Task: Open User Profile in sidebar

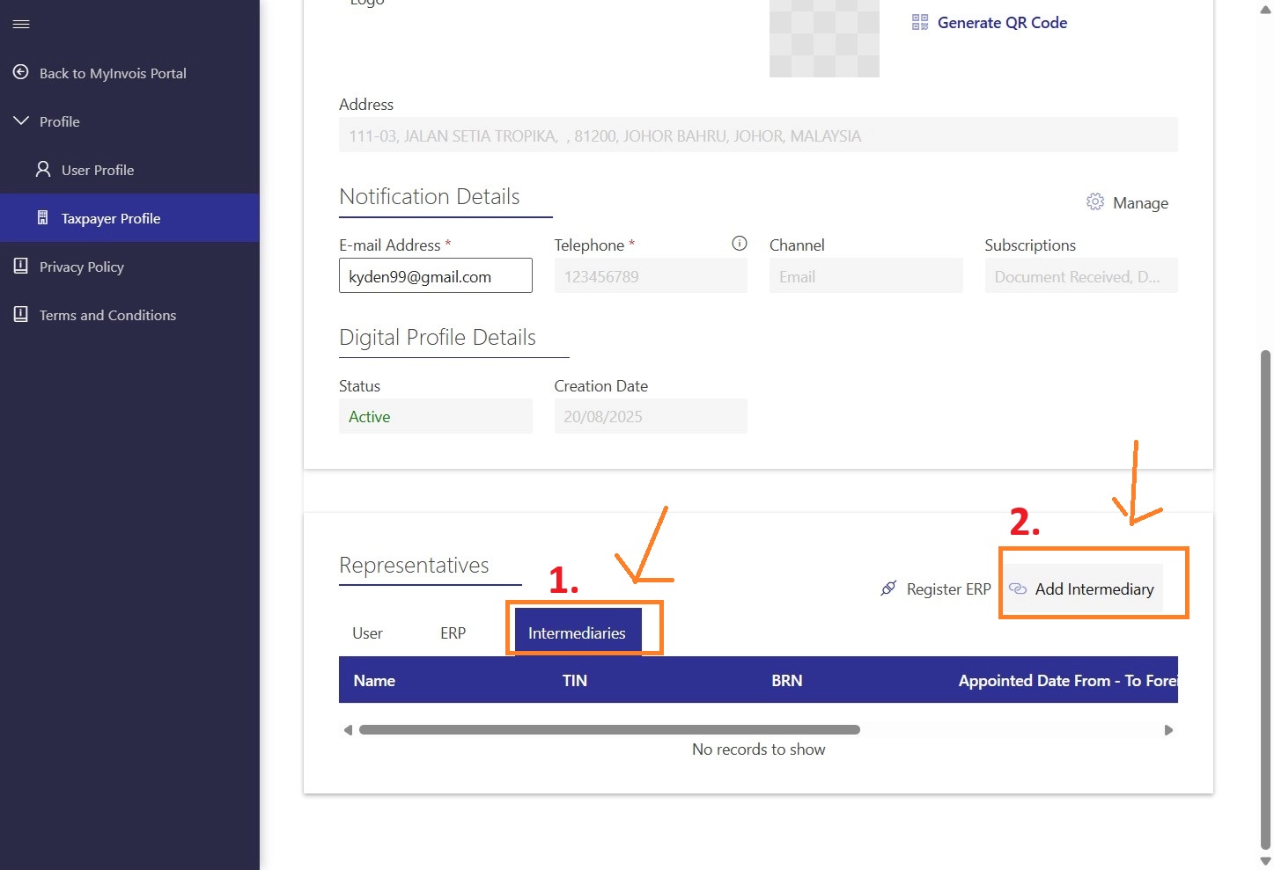Action: click(97, 170)
